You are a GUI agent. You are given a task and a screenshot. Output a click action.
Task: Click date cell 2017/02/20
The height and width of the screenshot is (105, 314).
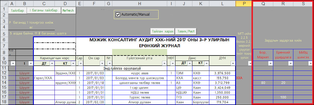tap(94, 102)
